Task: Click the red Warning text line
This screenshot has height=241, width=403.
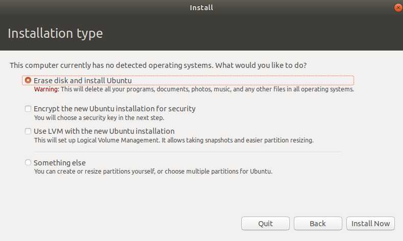Action: click(194, 89)
